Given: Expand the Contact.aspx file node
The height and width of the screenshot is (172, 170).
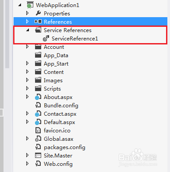Looking at the screenshot, I should click(x=27, y=113).
